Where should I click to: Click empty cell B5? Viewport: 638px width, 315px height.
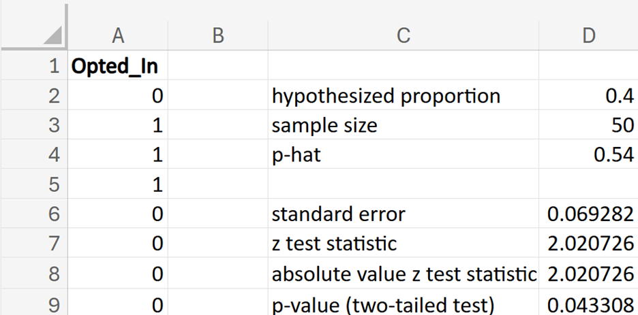218,184
